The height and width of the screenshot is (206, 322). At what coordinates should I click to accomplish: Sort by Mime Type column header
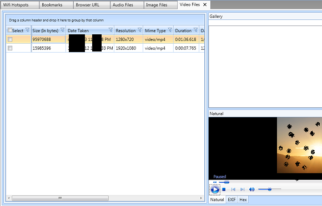pos(155,30)
